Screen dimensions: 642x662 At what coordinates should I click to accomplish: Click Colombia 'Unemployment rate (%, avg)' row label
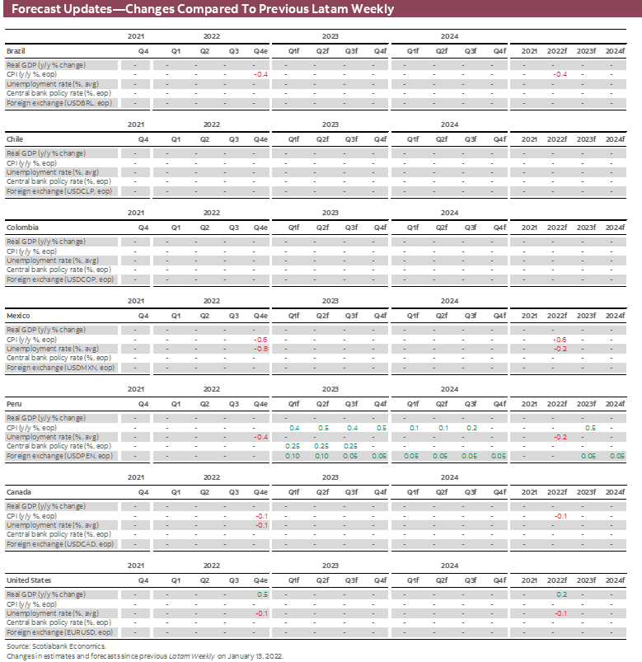(53, 261)
